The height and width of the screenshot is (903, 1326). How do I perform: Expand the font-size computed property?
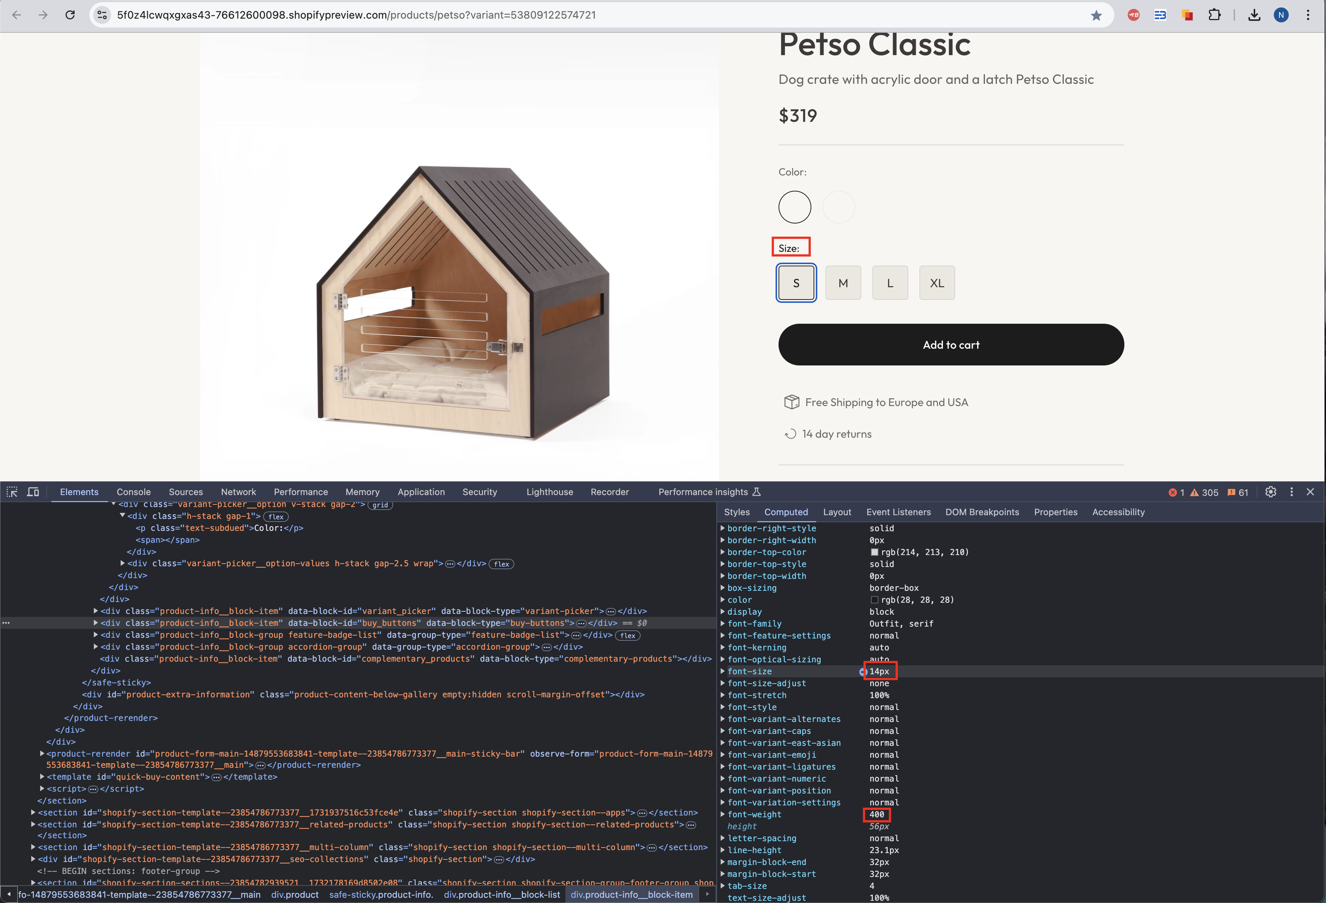(x=723, y=671)
